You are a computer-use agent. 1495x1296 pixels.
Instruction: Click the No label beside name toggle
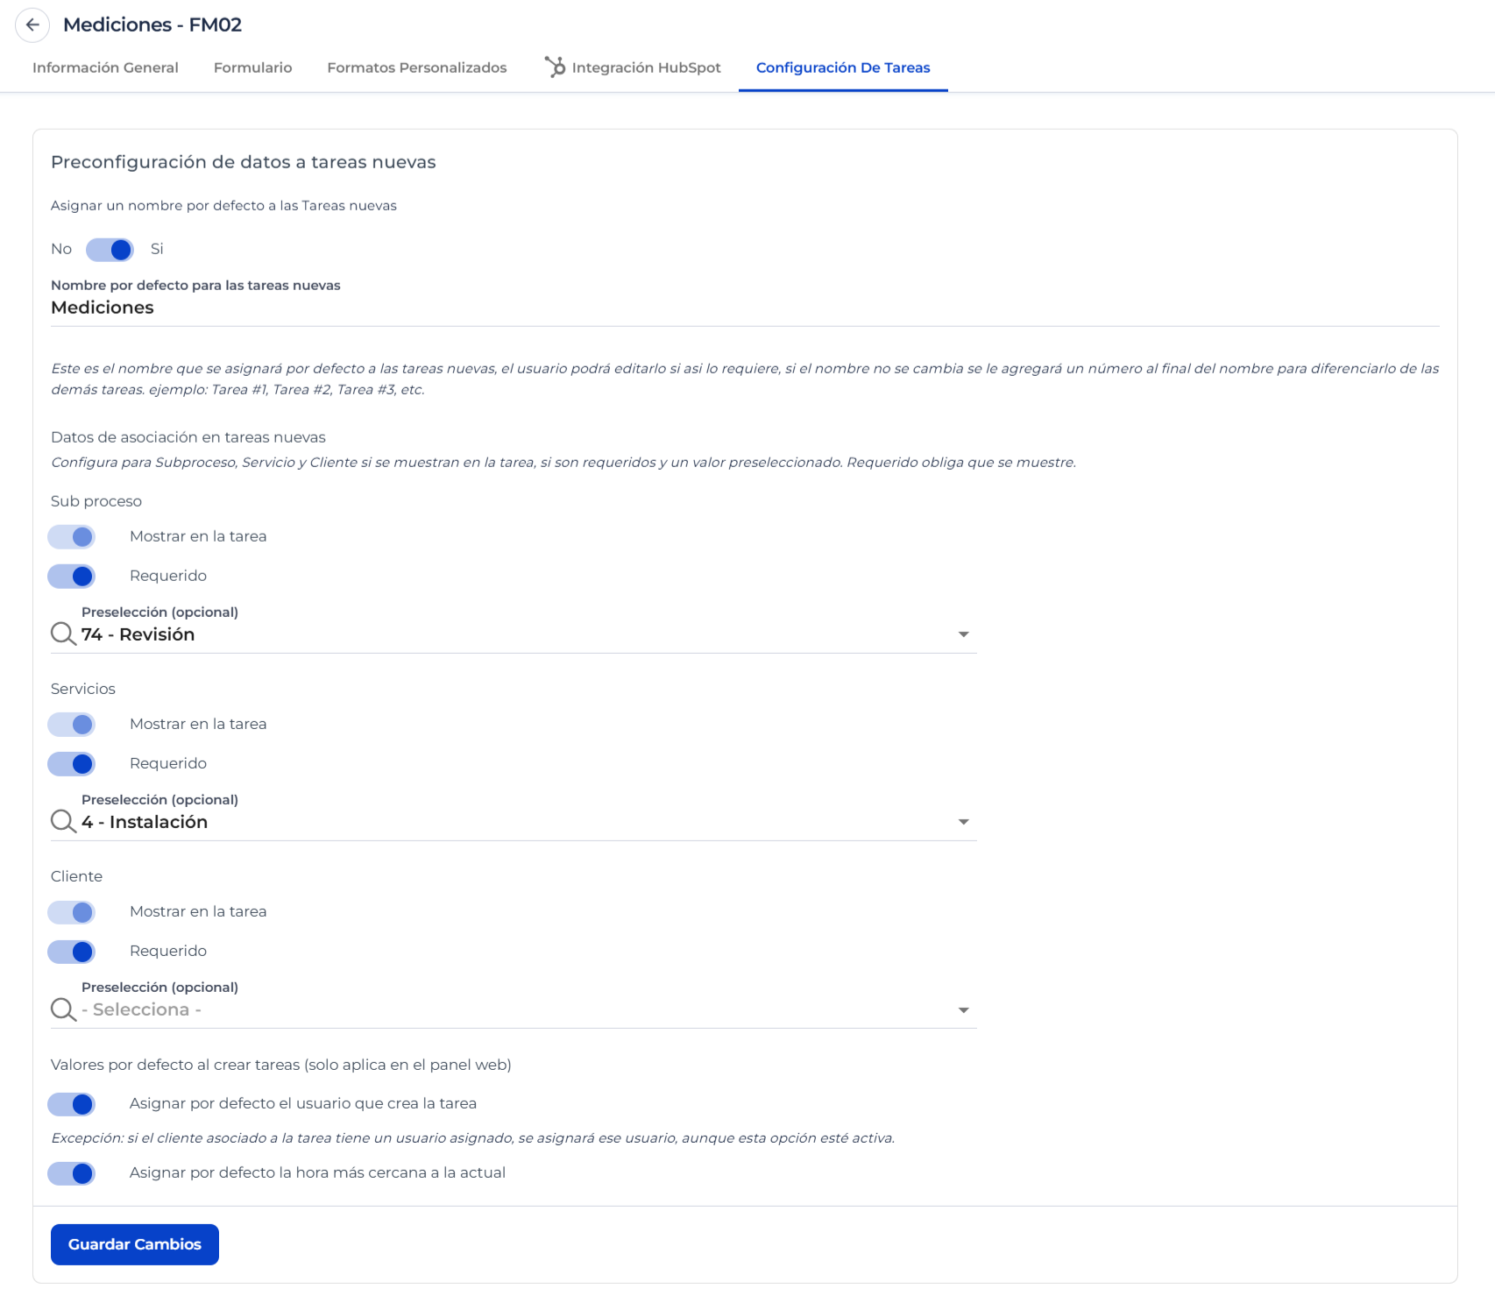(61, 249)
